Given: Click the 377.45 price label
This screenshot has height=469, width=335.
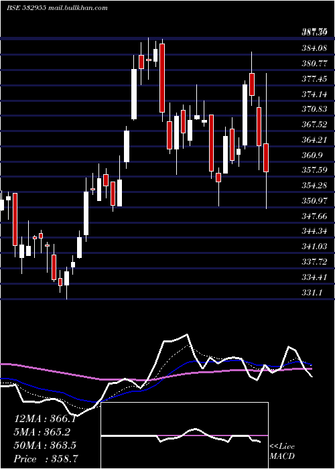Looking at the screenshot, I should tap(314, 78).
